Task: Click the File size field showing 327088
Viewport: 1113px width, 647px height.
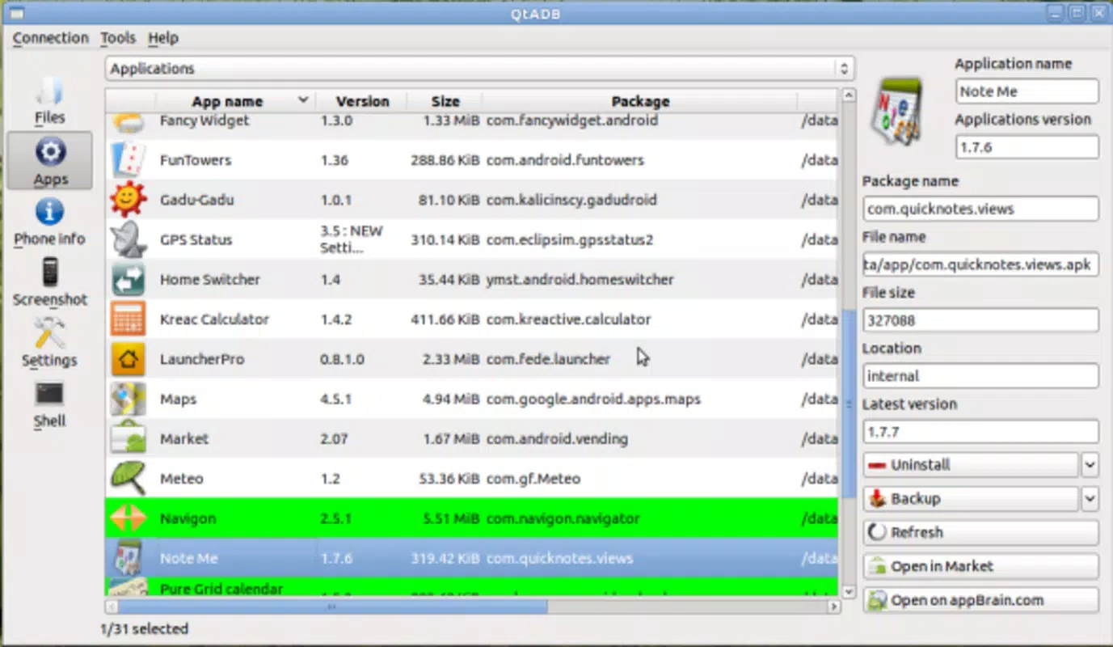Action: point(980,320)
